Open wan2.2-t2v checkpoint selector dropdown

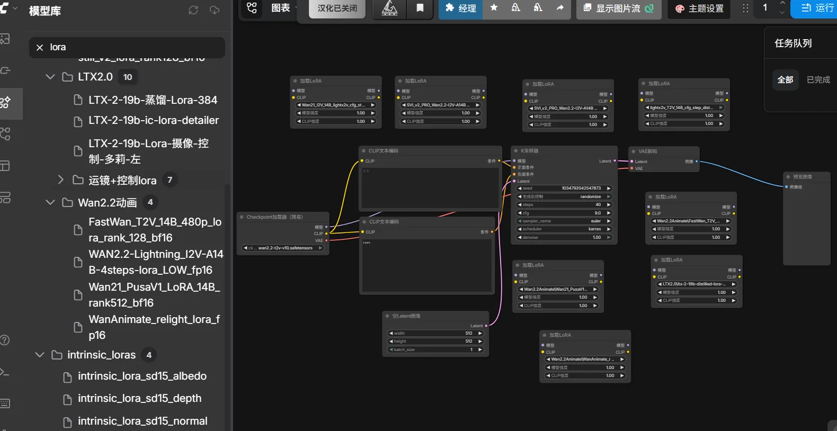click(283, 248)
